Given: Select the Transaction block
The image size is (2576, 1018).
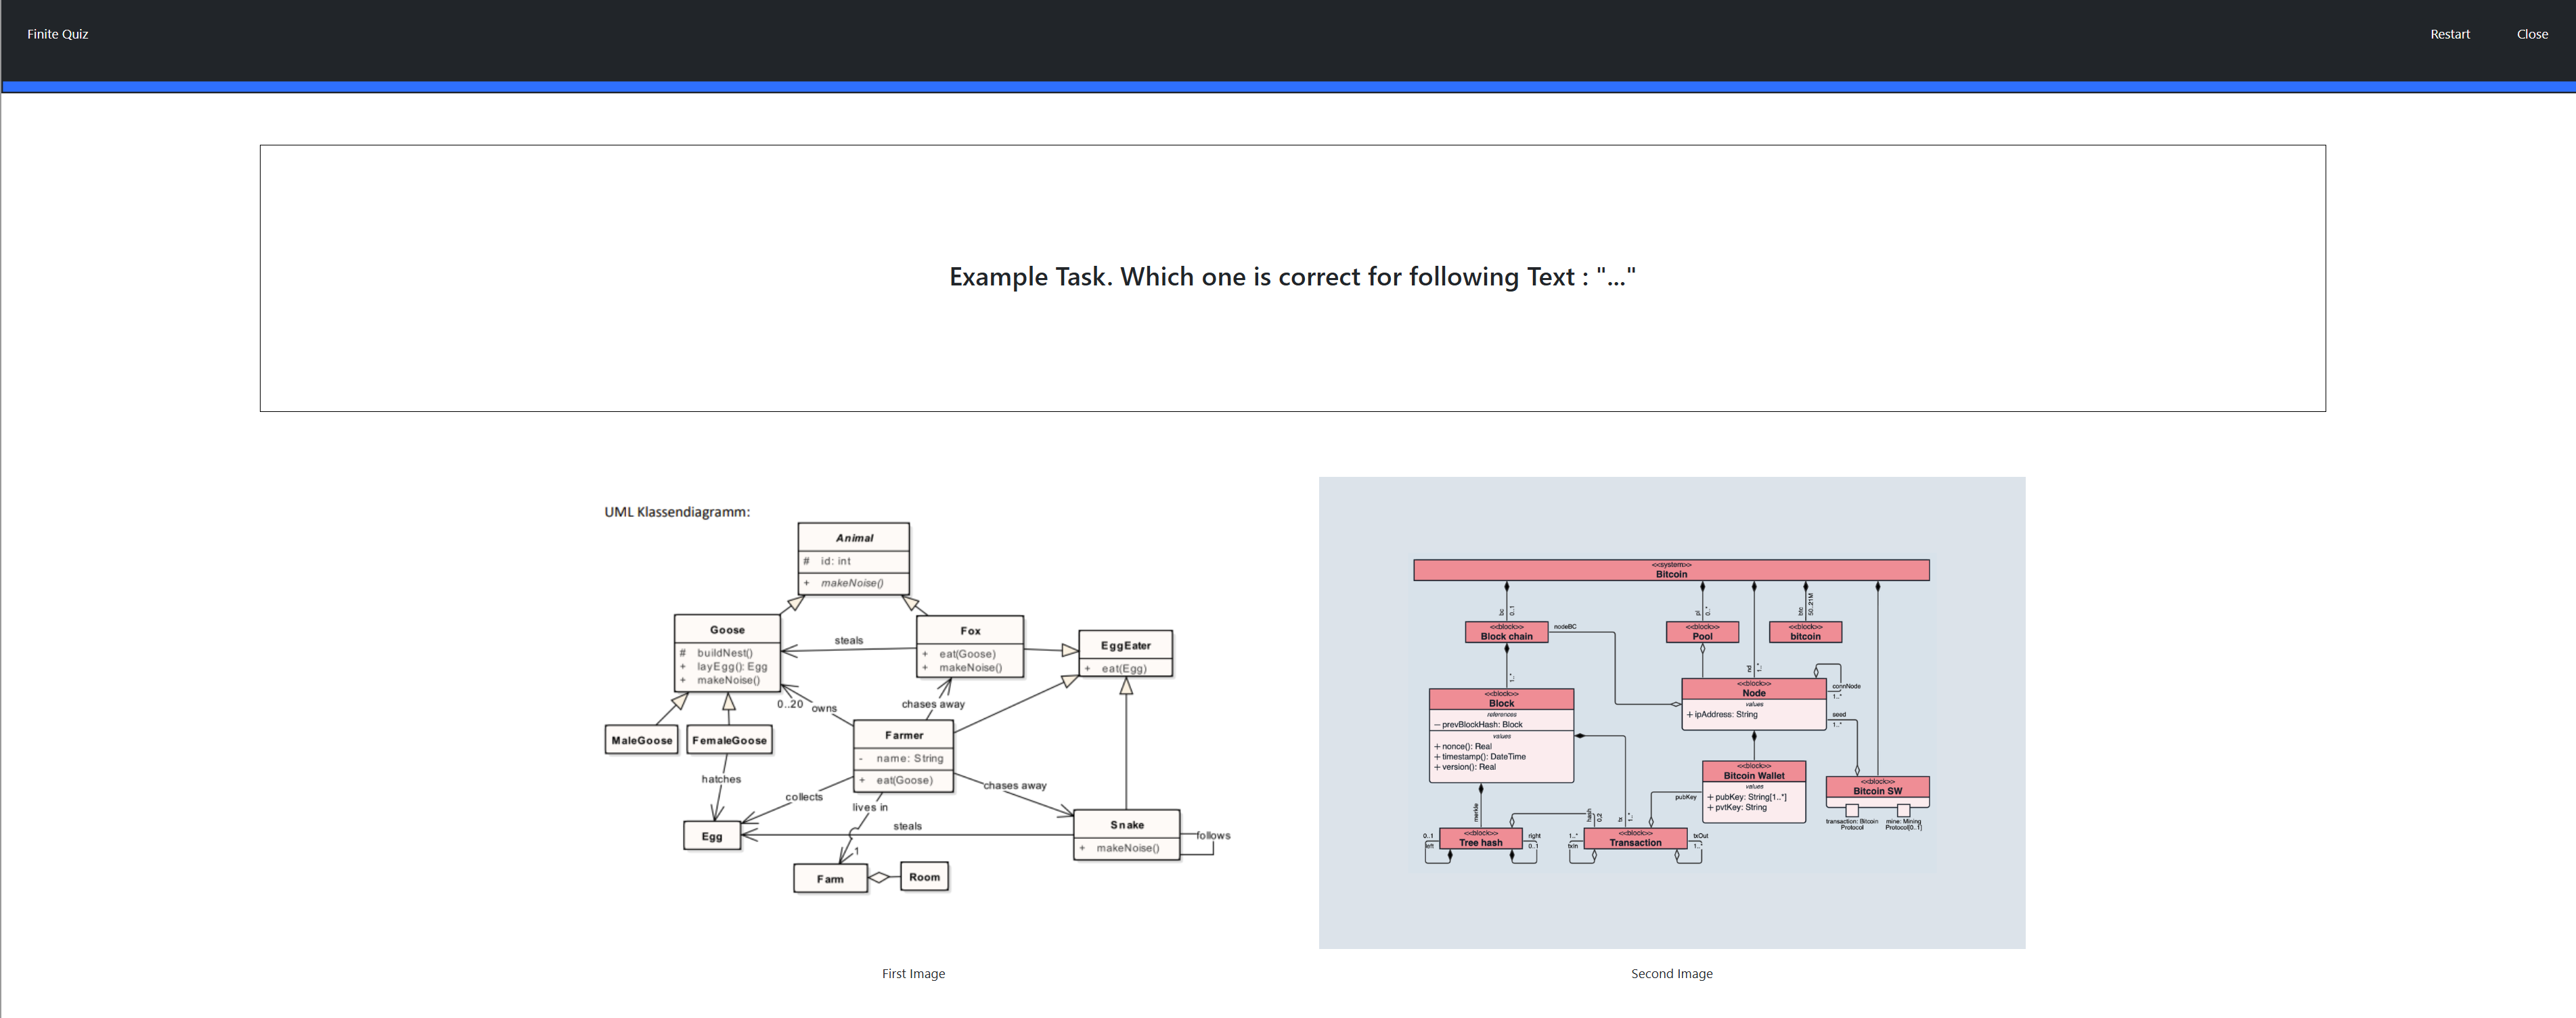Looking at the screenshot, I should 1635,838.
